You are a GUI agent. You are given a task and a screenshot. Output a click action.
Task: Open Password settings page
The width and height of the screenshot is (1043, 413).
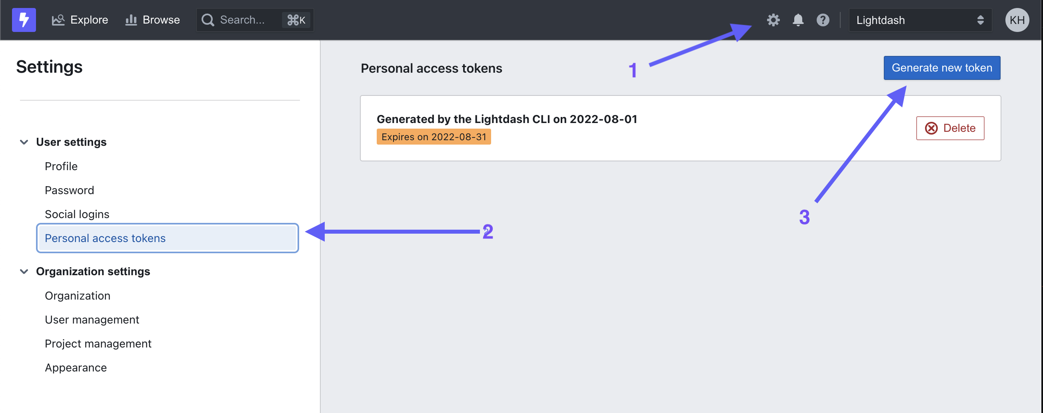point(69,190)
